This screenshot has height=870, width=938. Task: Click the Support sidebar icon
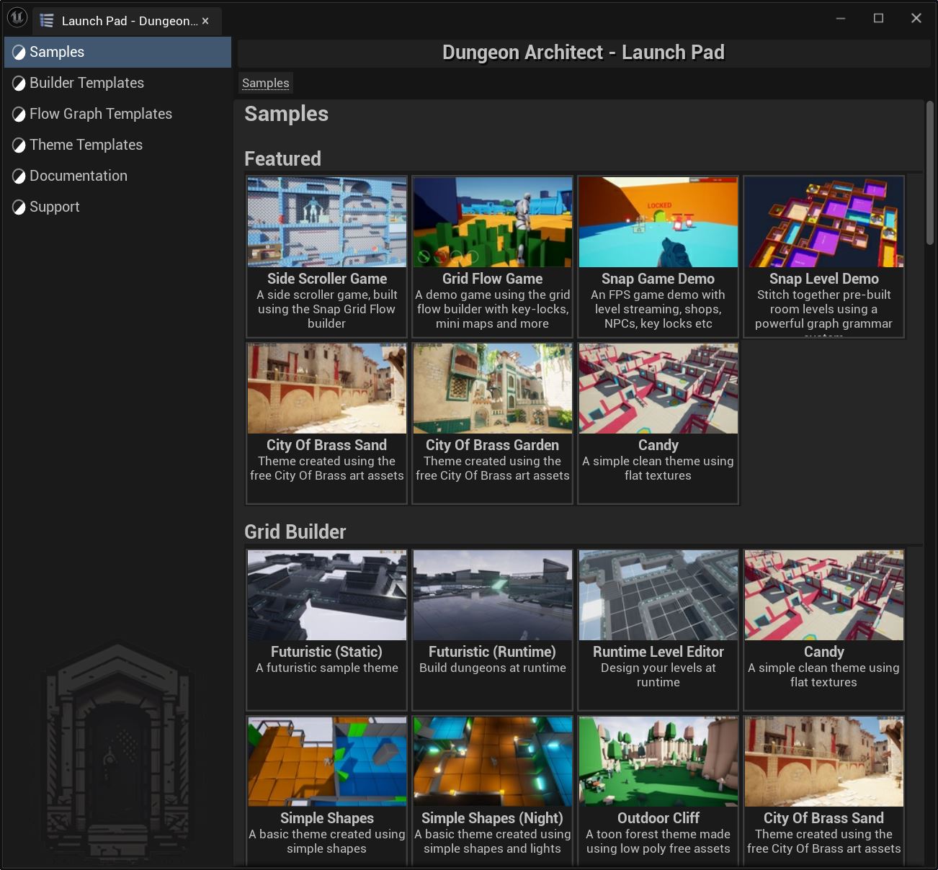pyautogui.click(x=19, y=207)
